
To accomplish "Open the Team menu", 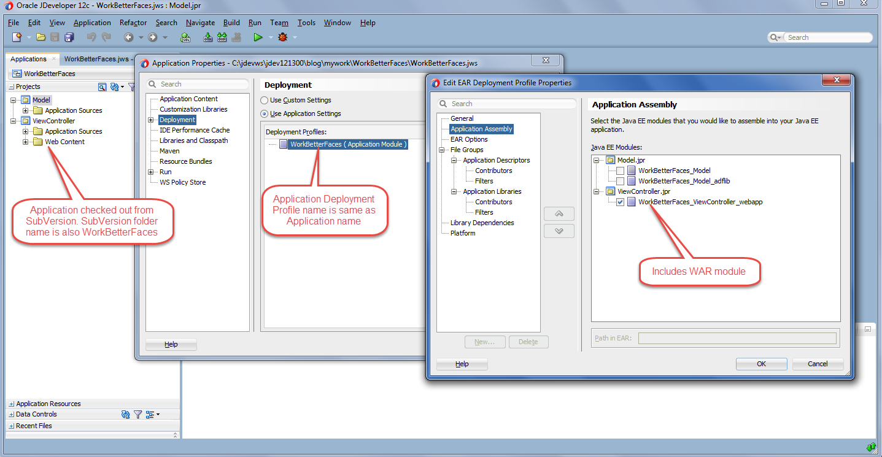I will tap(279, 23).
